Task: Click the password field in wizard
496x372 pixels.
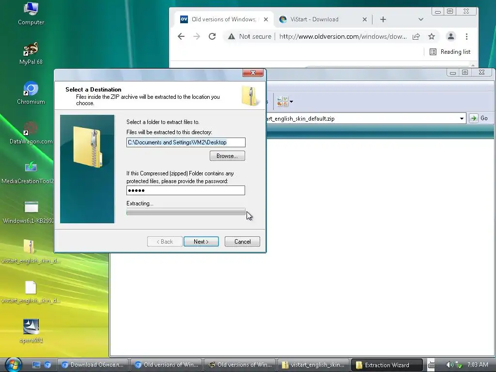Action: pos(186,190)
